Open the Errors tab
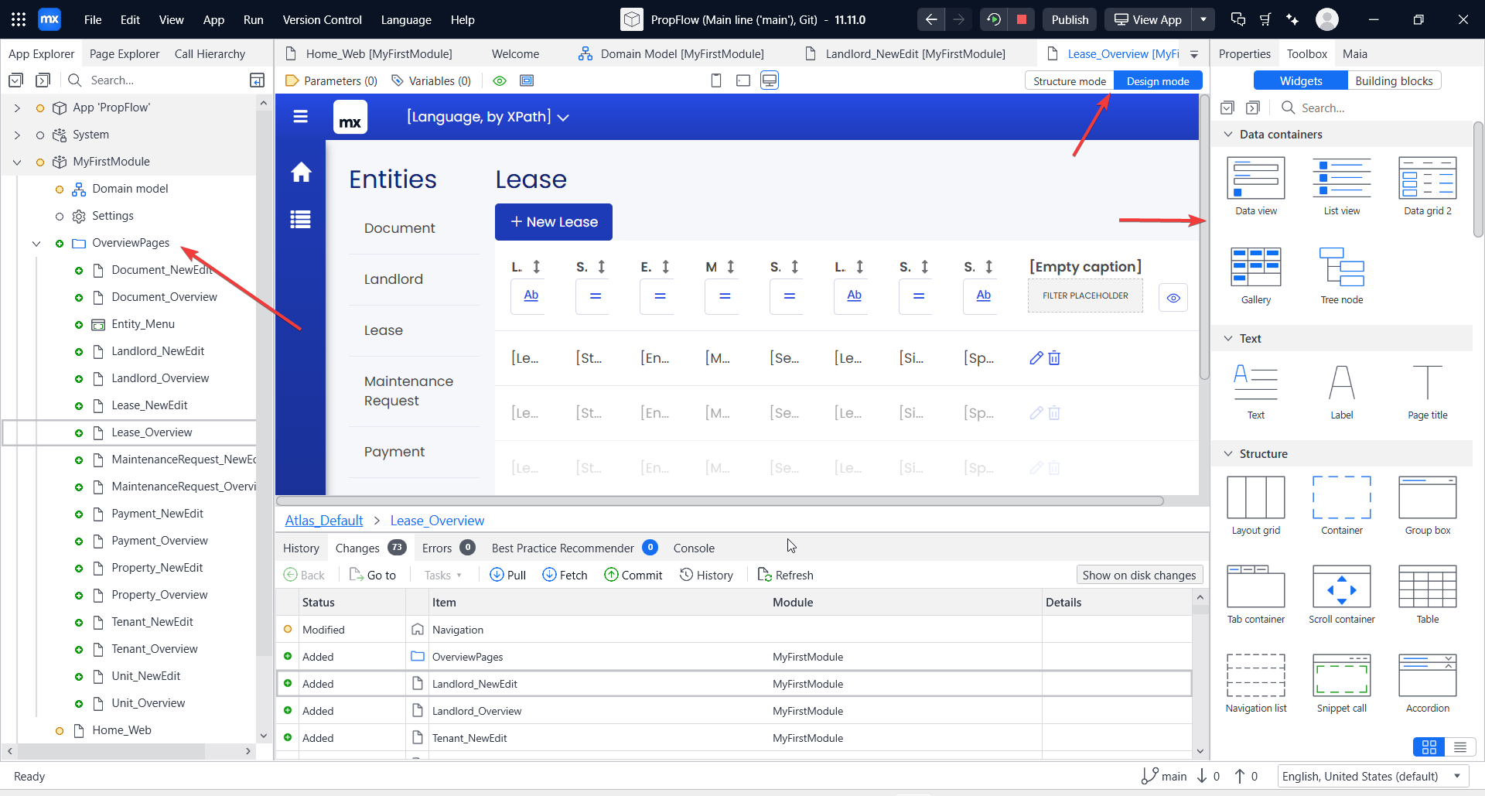This screenshot has height=796, width=1485. (448, 548)
